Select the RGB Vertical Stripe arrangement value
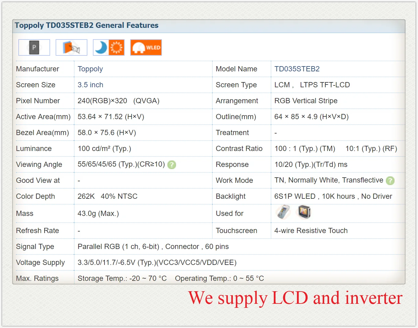 tap(306, 101)
